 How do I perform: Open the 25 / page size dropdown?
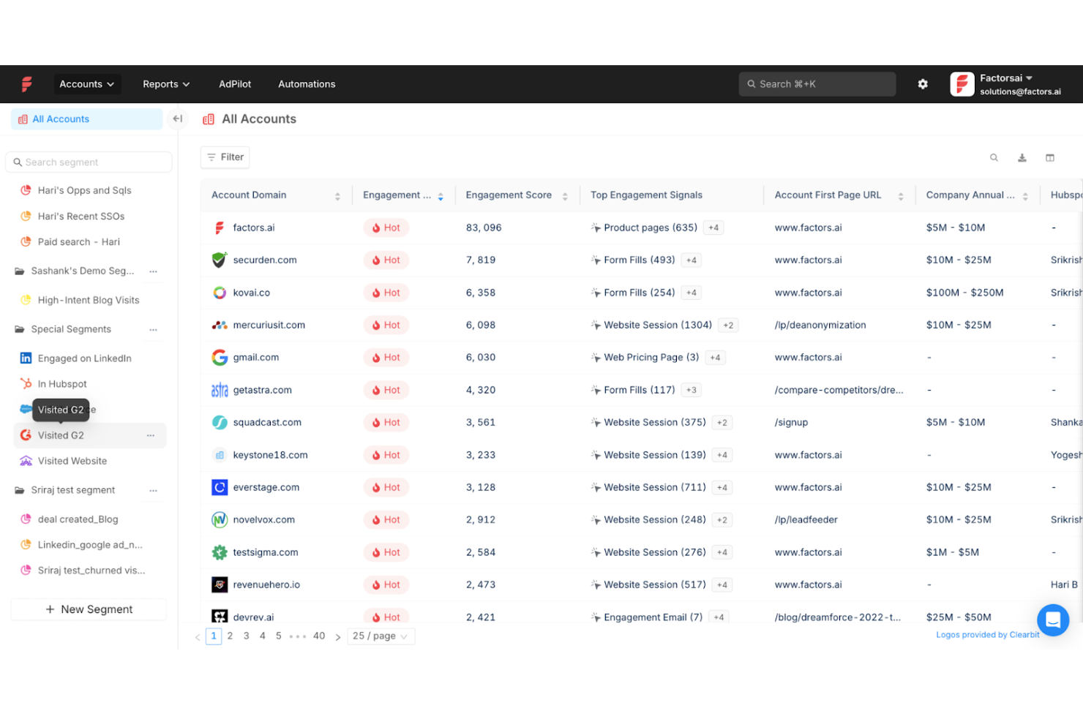(381, 636)
